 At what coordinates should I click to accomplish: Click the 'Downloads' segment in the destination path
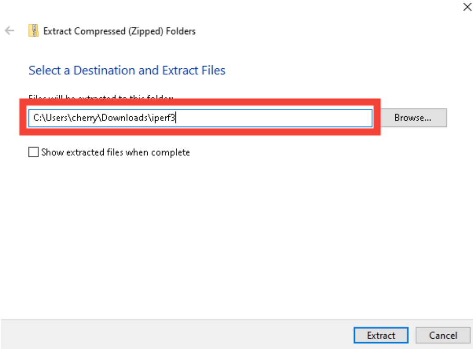click(124, 118)
